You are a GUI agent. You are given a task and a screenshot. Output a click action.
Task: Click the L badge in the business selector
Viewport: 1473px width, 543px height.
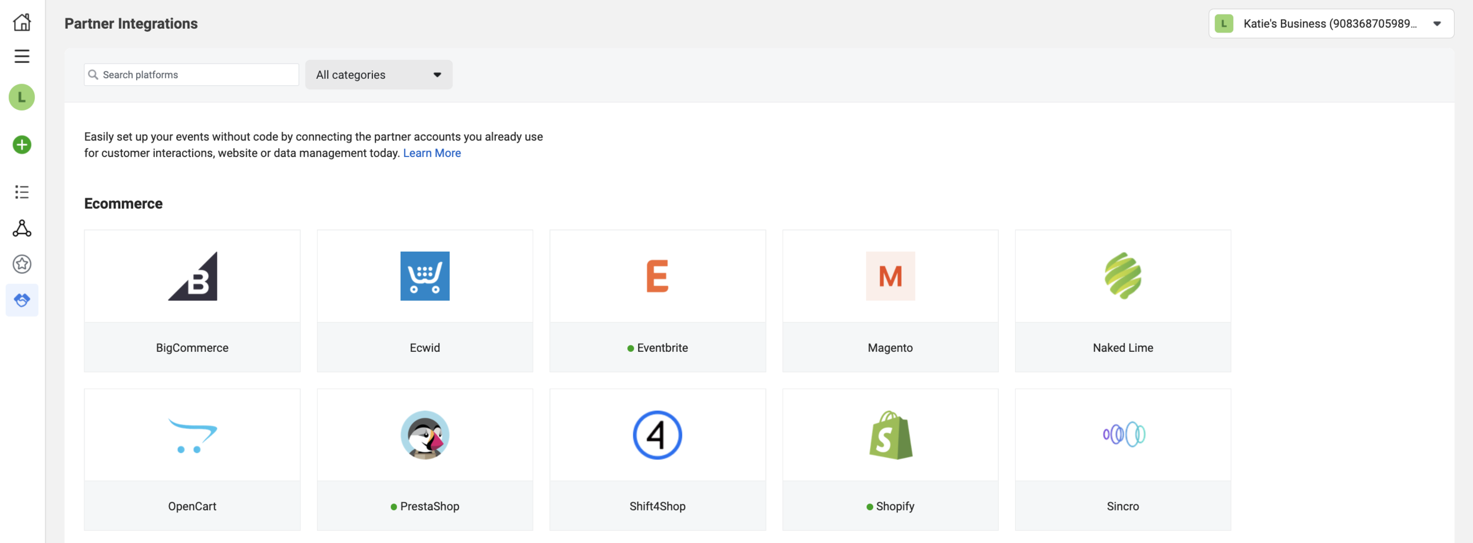1224,24
